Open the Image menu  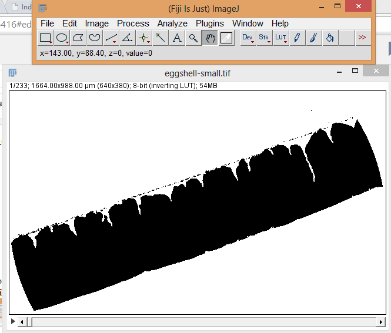[97, 23]
